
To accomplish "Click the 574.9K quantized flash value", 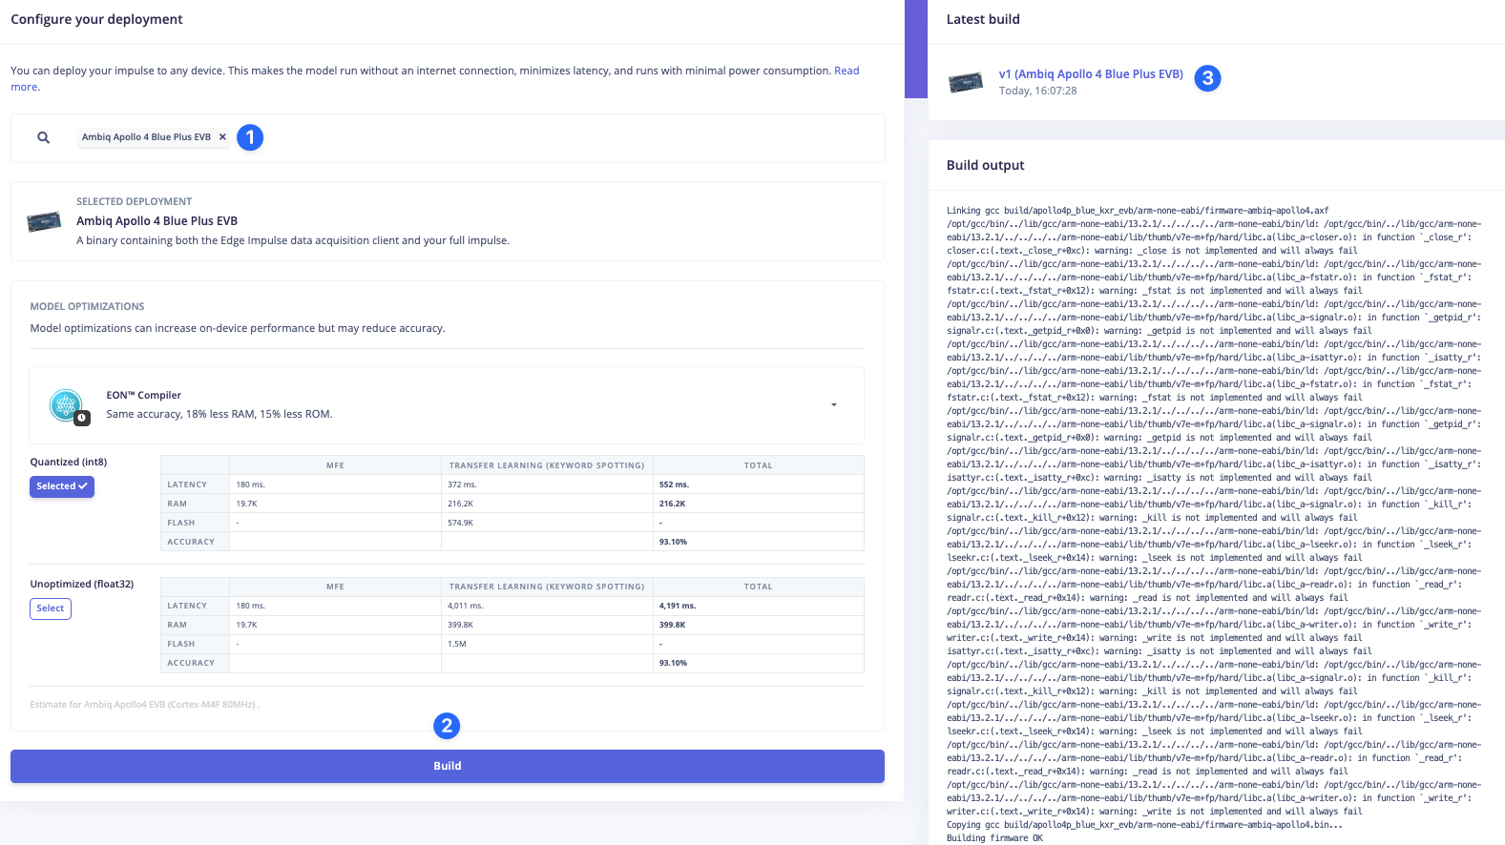I will pyautogui.click(x=461, y=523).
